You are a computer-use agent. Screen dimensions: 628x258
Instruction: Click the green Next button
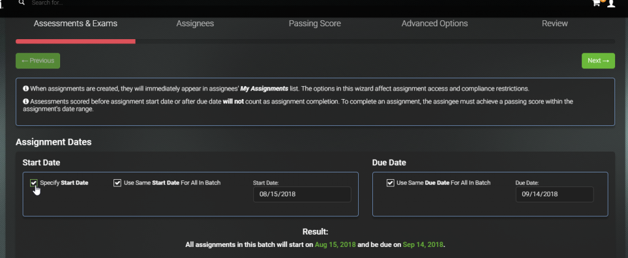598,61
